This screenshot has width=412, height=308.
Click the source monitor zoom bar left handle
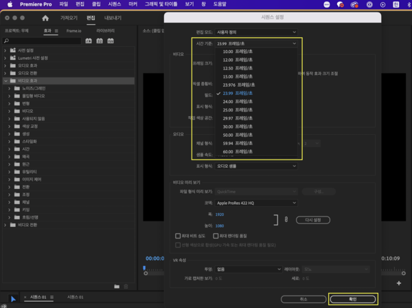click(x=146, y=273)
